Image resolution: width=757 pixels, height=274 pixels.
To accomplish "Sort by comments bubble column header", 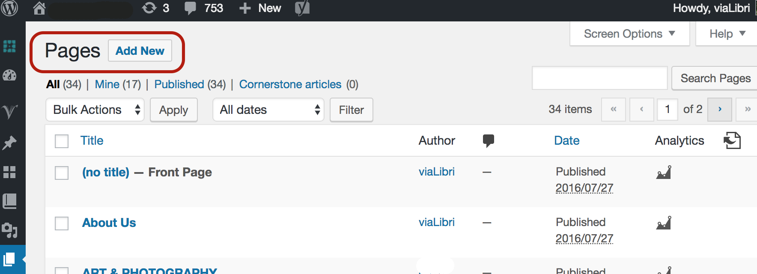I will [488, 141].
